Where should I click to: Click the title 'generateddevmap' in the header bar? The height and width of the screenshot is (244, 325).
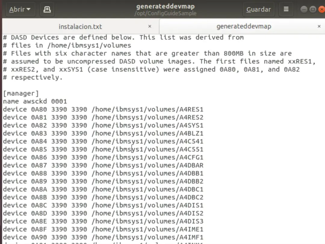[166, 6]
